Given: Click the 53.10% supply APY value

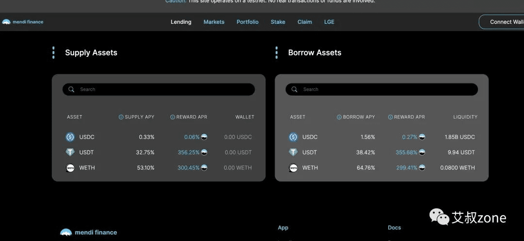Looking at the screenshot, I should pos(146,168).
